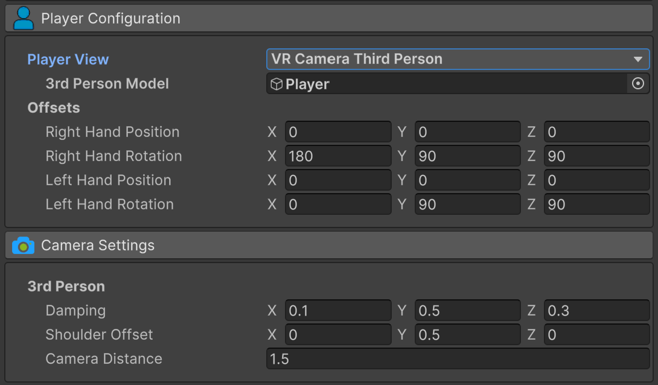Click the cube icon beside Player
Image resolution: width=658 pixels, height=385 pixels.
pyautogui.click(x=276, y=84)
